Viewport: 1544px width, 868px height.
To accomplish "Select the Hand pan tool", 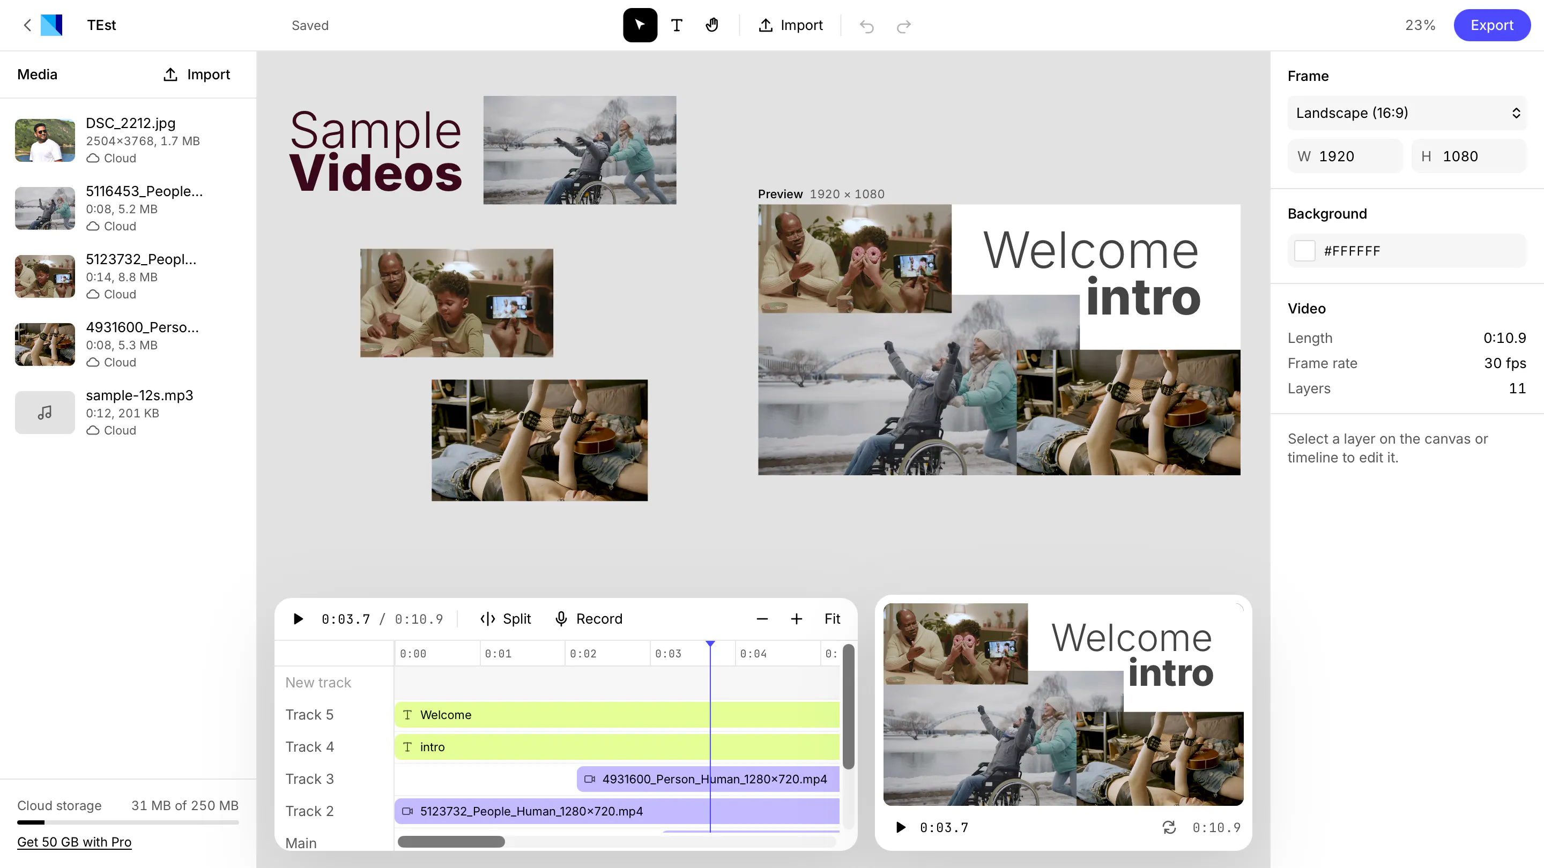I will coord(711,25).
